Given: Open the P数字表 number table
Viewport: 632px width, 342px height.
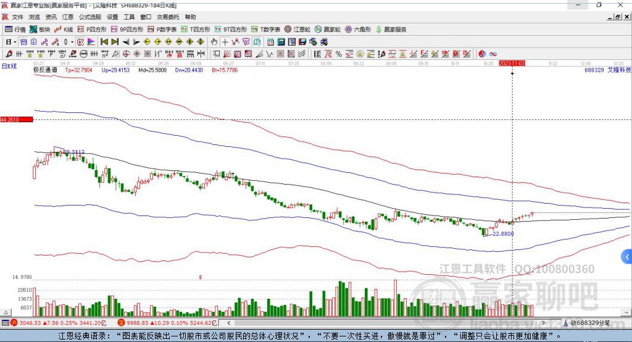Looking at the screenshot, I should point(162,30).
